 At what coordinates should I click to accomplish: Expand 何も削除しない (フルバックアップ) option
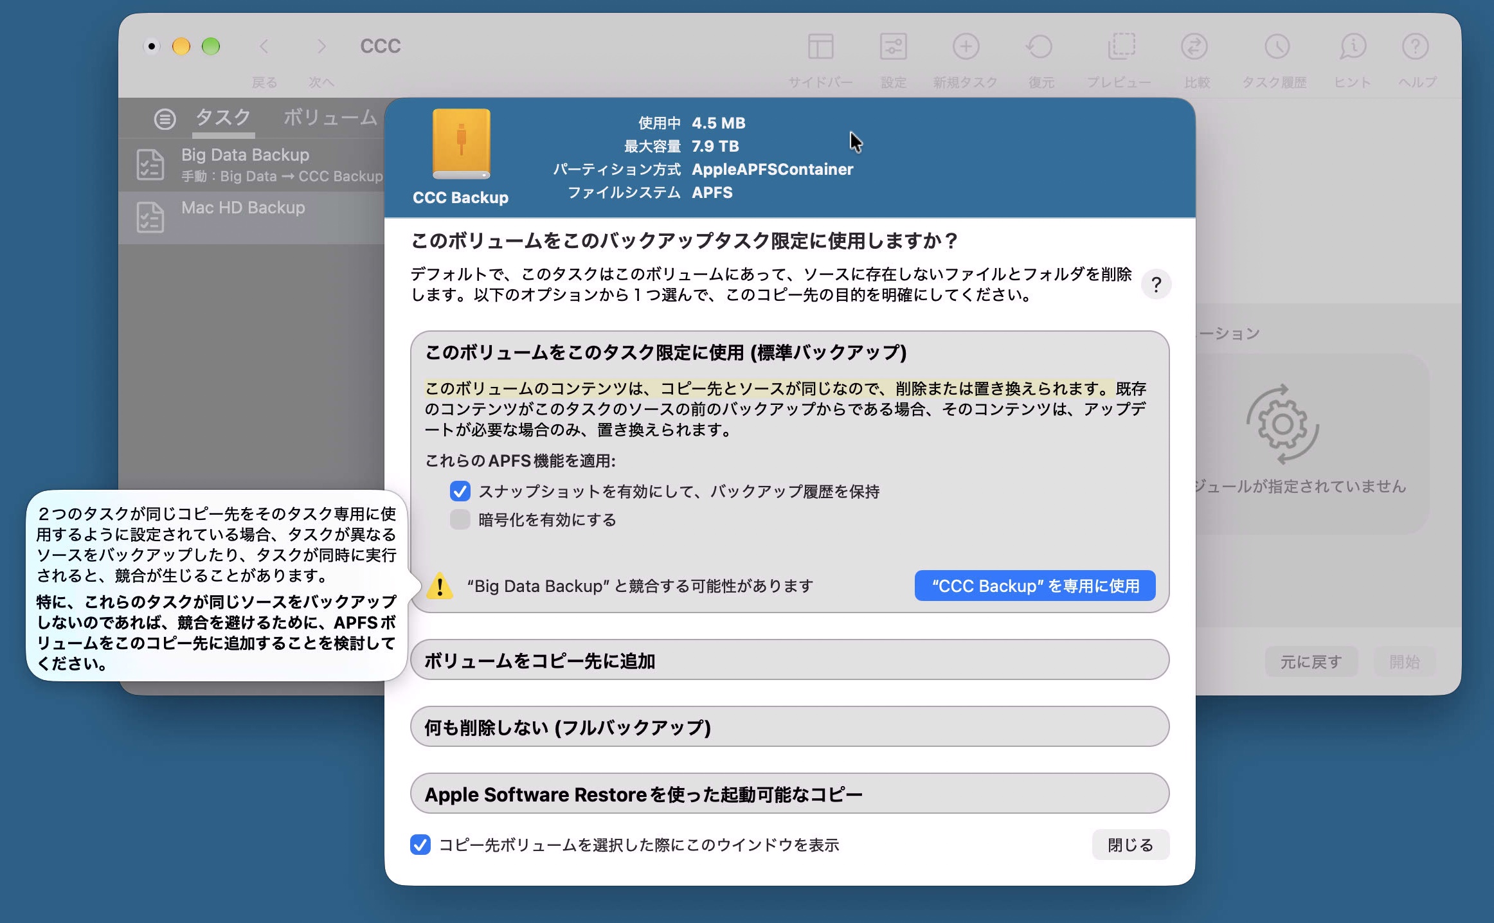[x=789, y=727]
